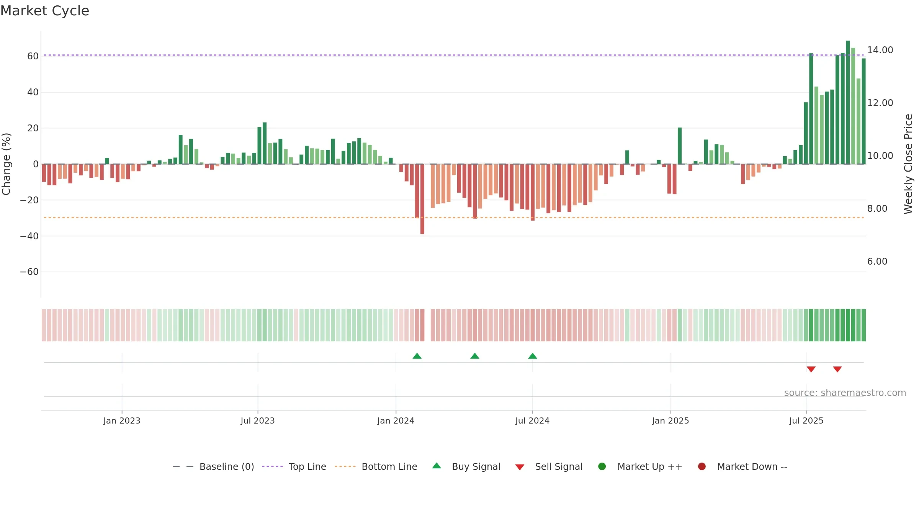Viewport: 919px width, 517px height.
Task: Click the Jul 2024 x-axis label
Action: (x=532, y=420)
